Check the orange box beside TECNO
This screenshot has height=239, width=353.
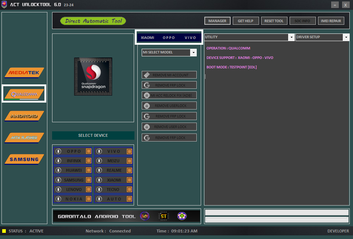pos(129,190)
